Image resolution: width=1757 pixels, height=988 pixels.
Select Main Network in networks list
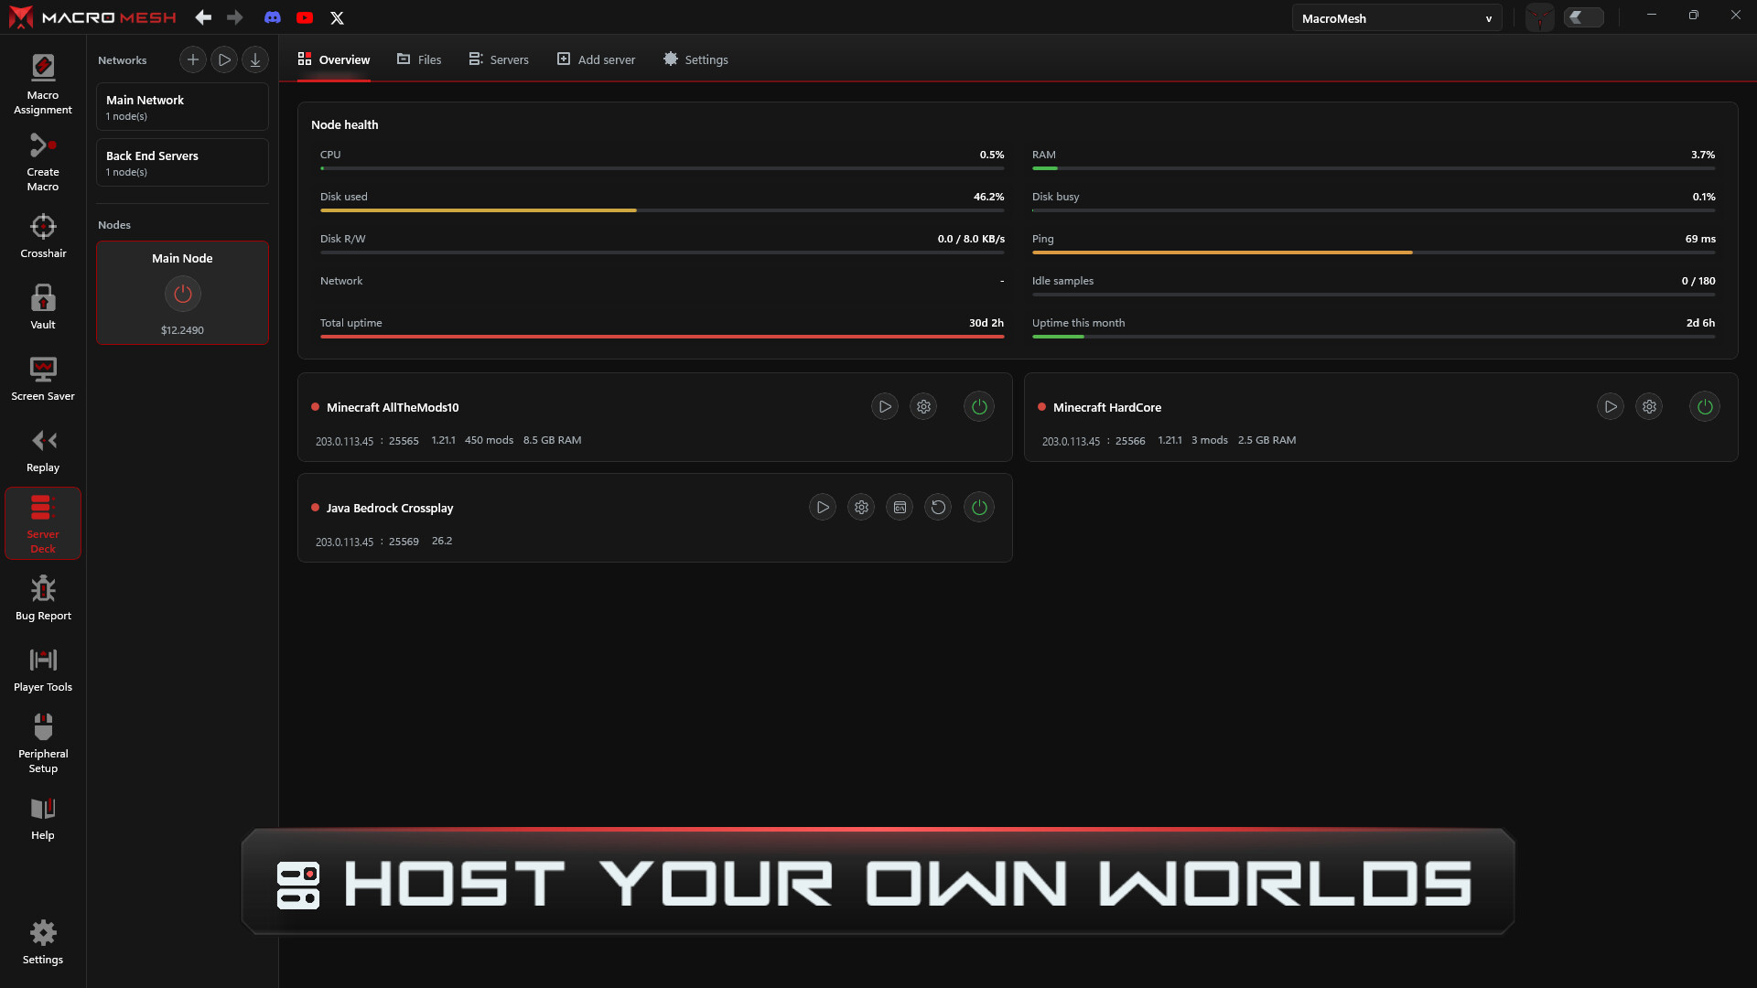(182, 107)
